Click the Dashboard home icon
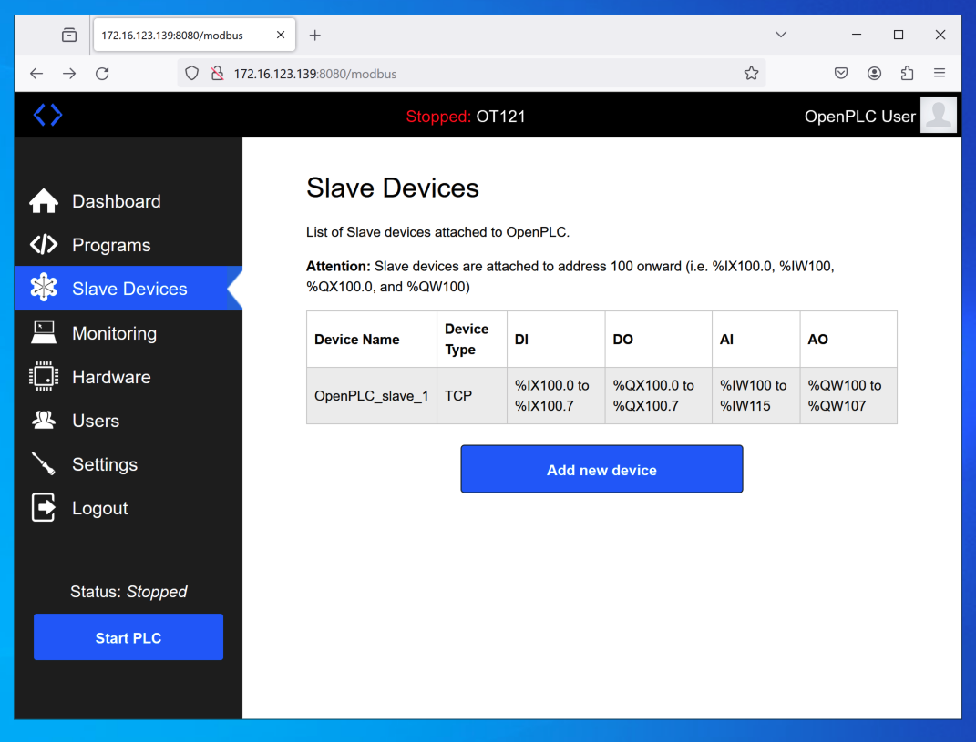Screen dimensions: 976x742 [44, 201]
